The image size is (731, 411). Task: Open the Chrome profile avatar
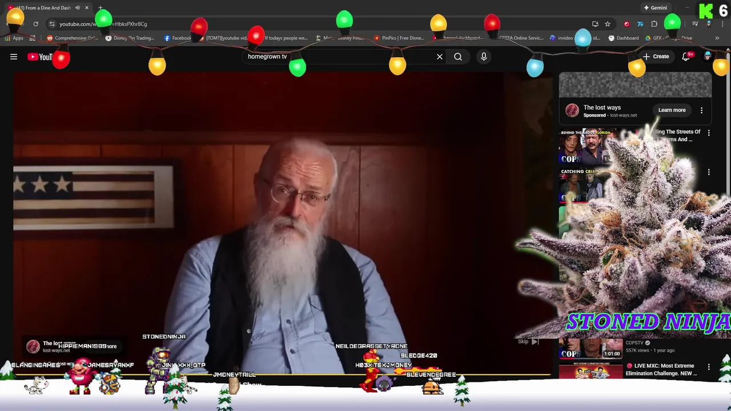click(709, 24)
